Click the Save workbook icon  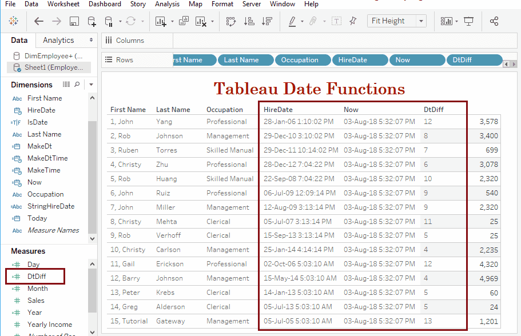75,21
